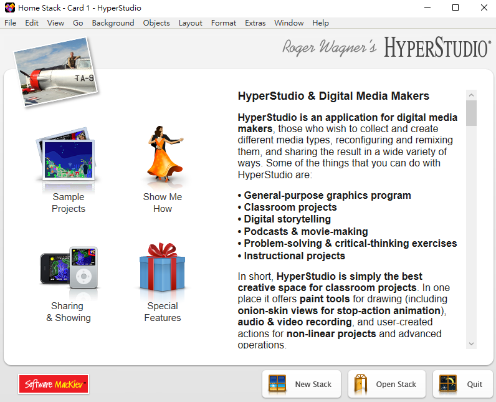
Task: Open the File menu
Action: pyautogui.click(x=11, y=23)
